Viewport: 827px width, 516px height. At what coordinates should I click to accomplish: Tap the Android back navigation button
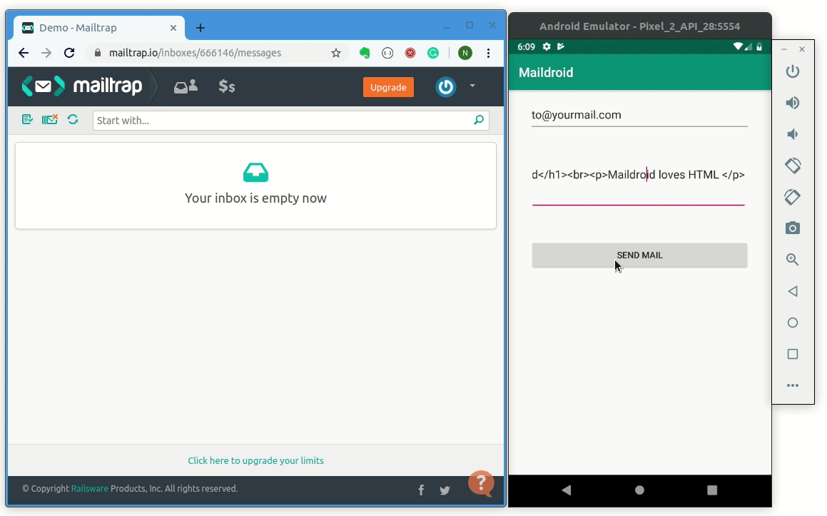[x=567, y=490]
